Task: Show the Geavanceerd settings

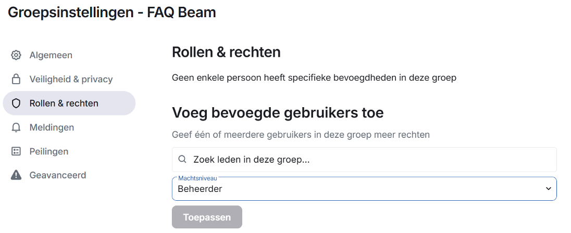Action: click(x=57, y=175)
